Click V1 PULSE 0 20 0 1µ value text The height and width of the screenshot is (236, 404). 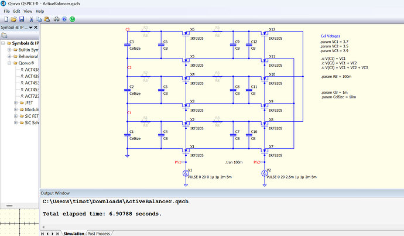[210, 177]
